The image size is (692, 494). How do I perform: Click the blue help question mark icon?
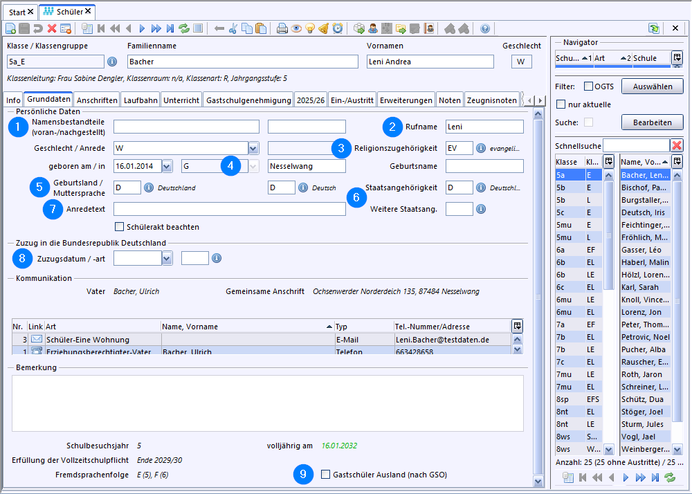(485, 28)
